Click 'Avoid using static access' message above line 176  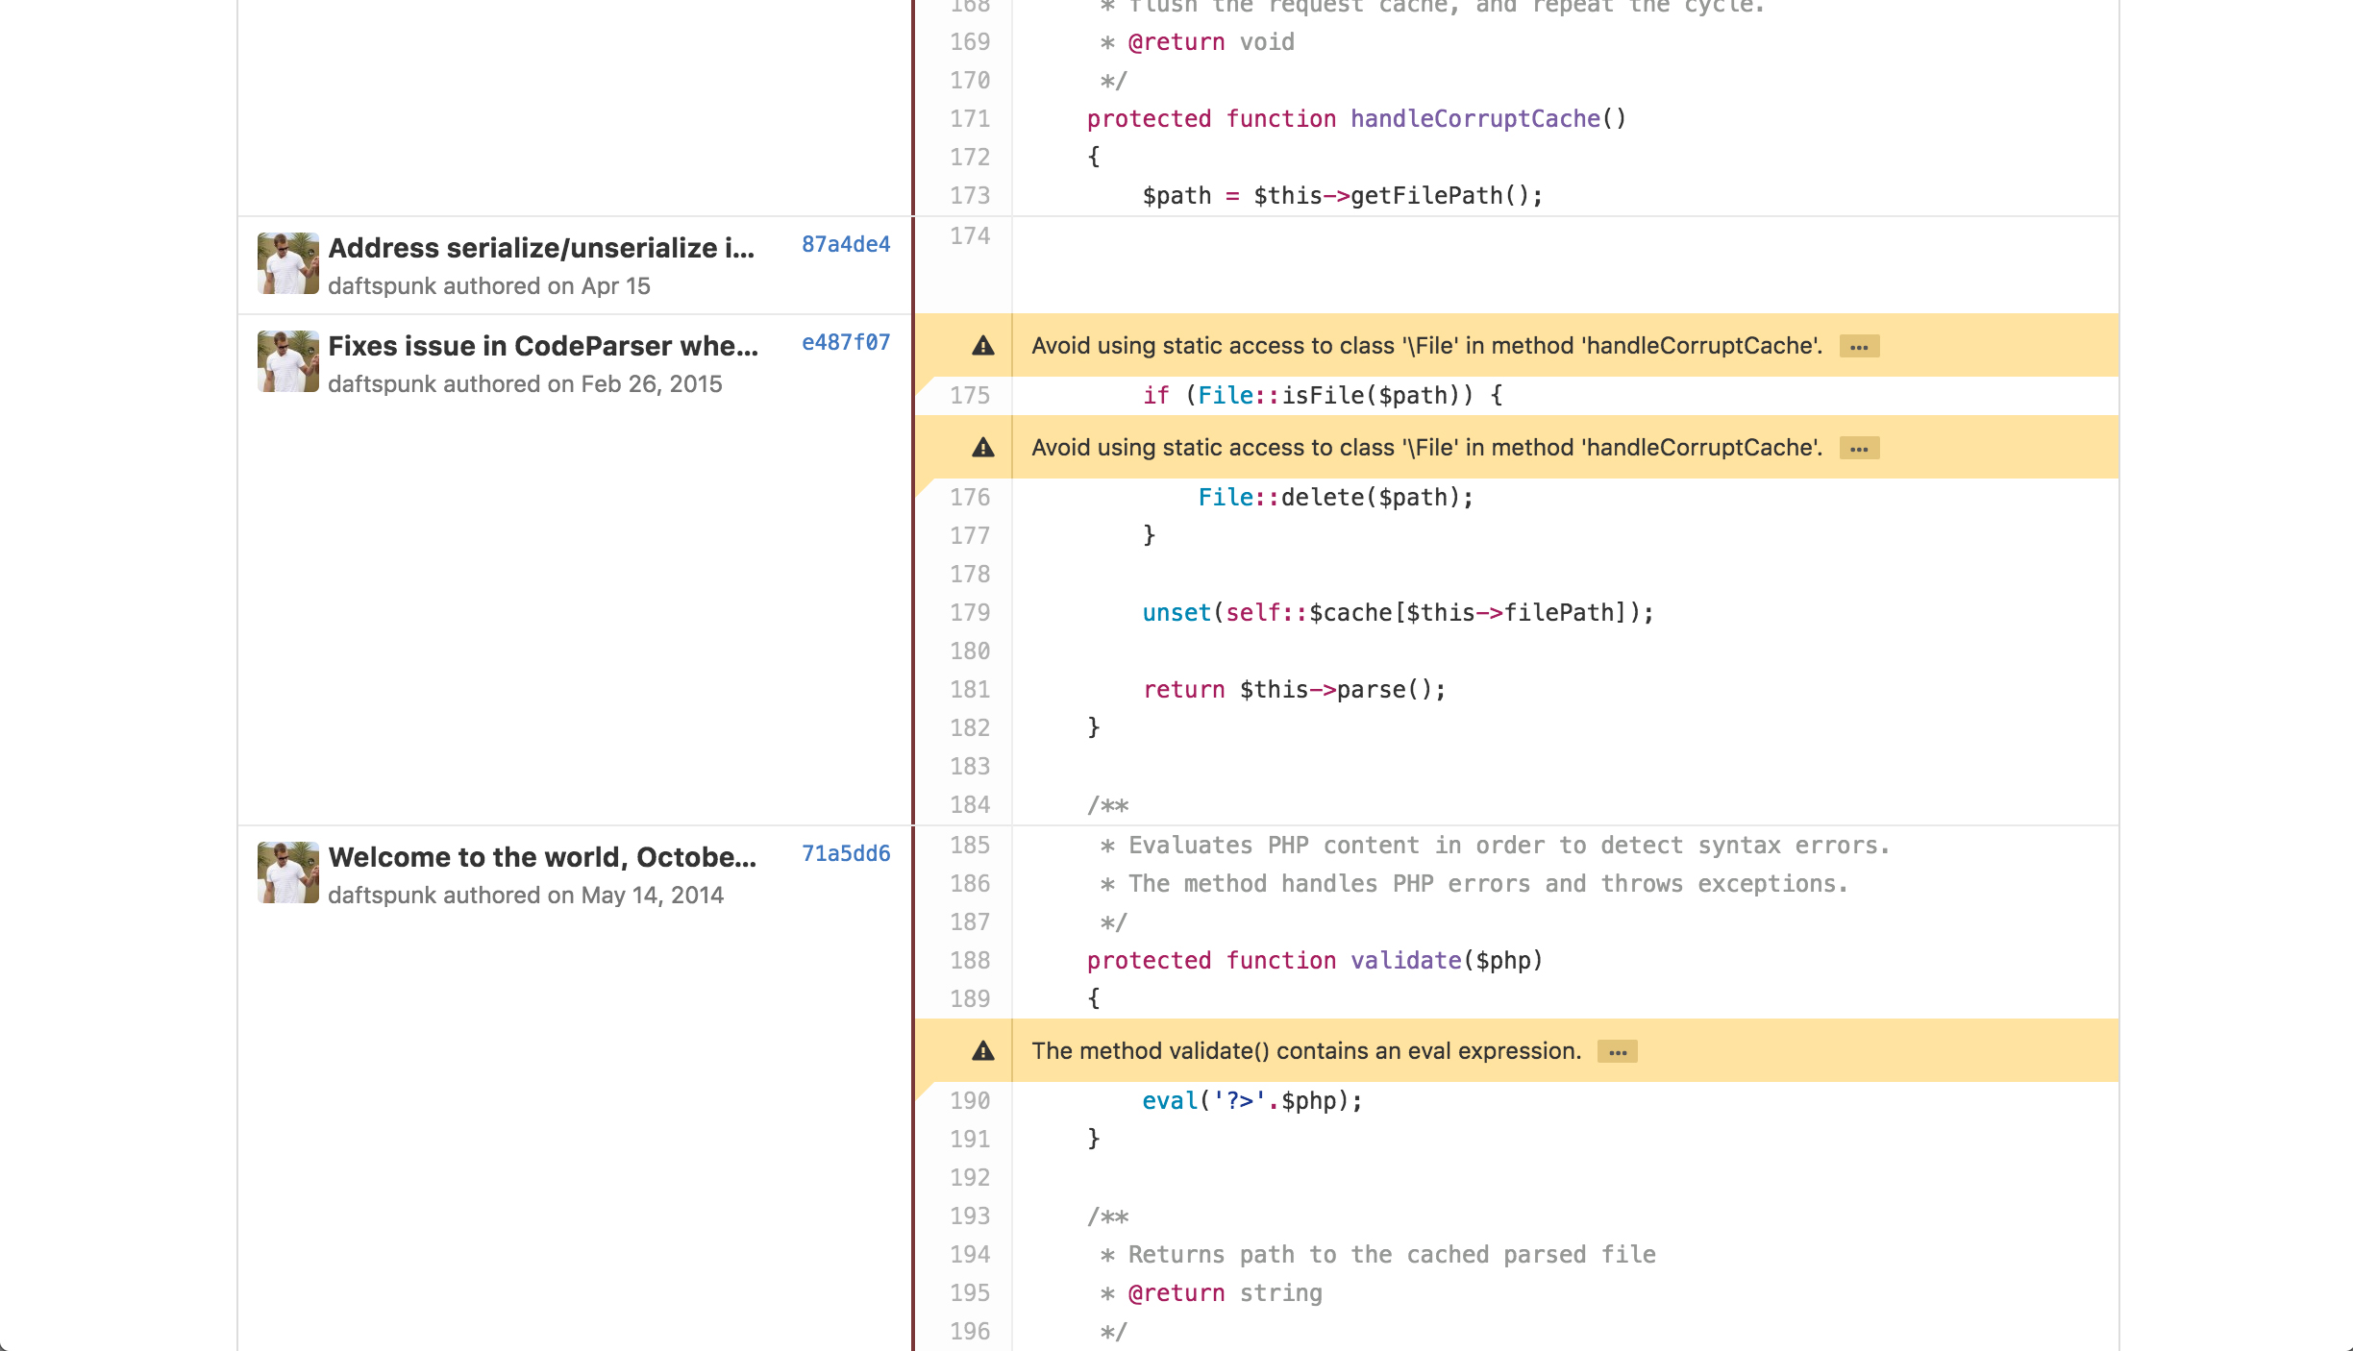pos(1426,448)
